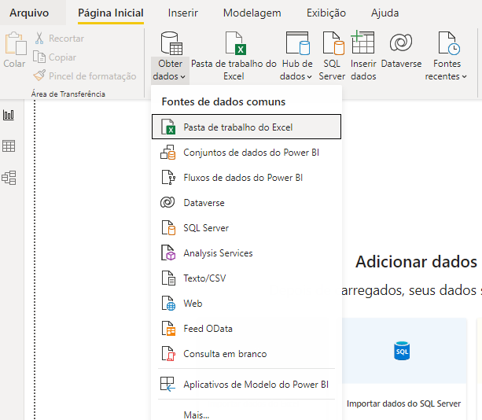Switch to the Exibição tab
This screenshot has height=420, width=482.
tap(326, 13)
